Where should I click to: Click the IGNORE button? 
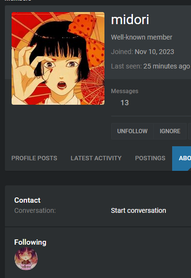pyautogui.click(x=170, y=131)
